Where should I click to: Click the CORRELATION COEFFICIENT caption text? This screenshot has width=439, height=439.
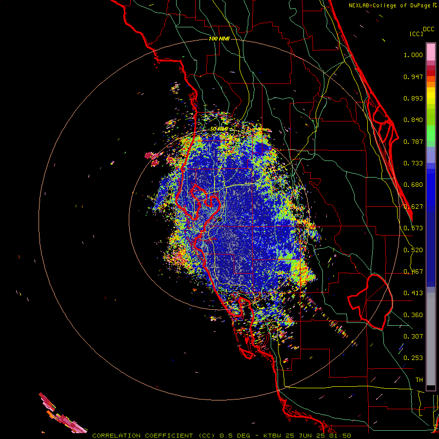tap(142, 436)
